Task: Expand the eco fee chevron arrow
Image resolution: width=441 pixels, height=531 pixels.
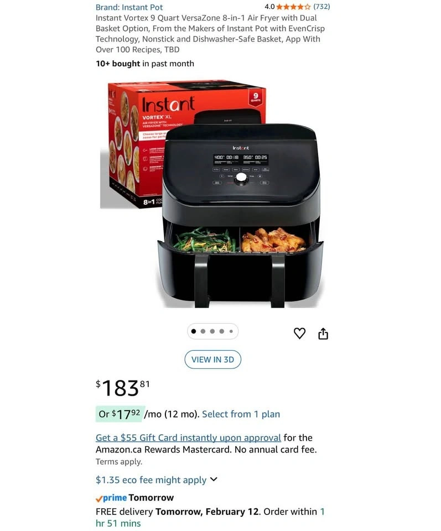Action: pos(214,479)
